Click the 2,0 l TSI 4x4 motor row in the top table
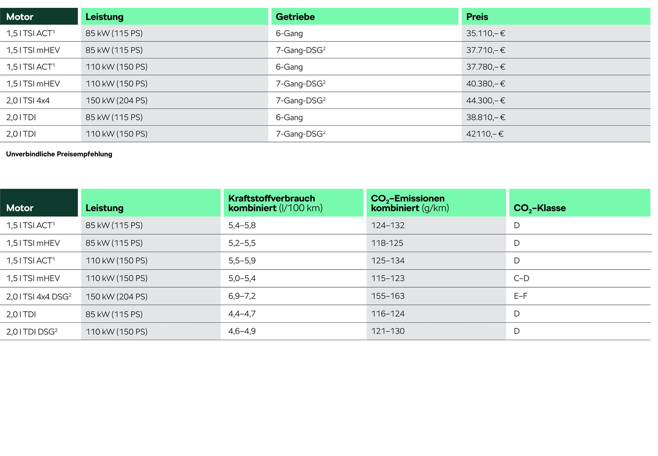This screenshot has width=658, height=456. click(28, 100)
